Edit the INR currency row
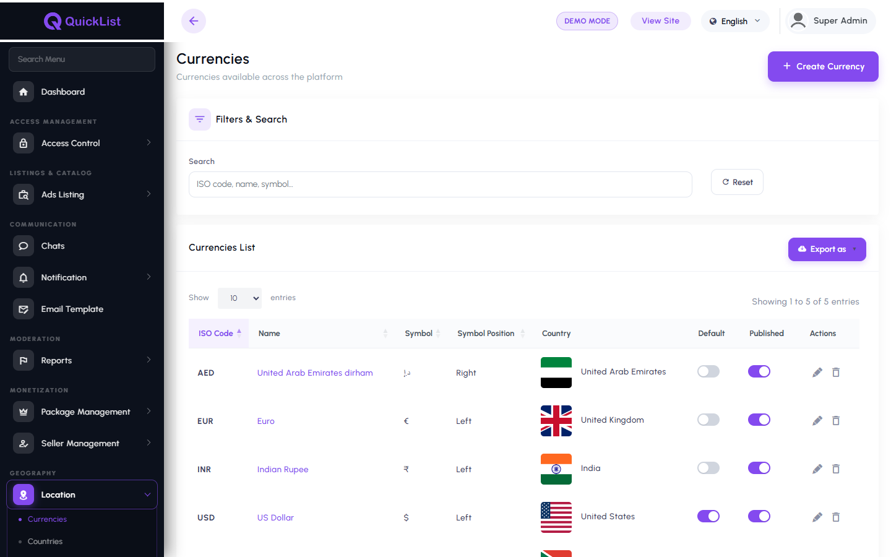891x557 pixels. (817, 468)
